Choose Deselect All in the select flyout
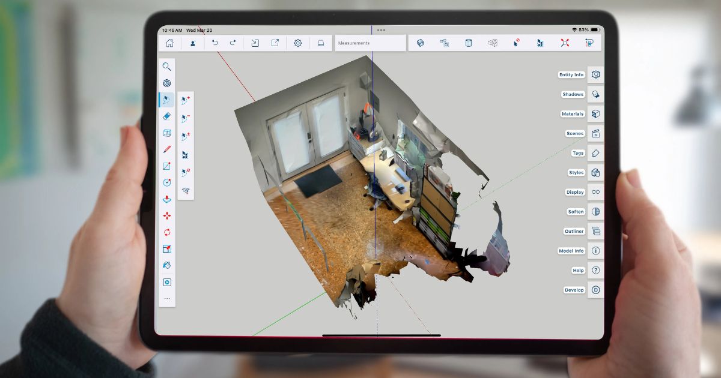Image resolution: width=721 pixels, height=378 pixels. coord(186,172)
